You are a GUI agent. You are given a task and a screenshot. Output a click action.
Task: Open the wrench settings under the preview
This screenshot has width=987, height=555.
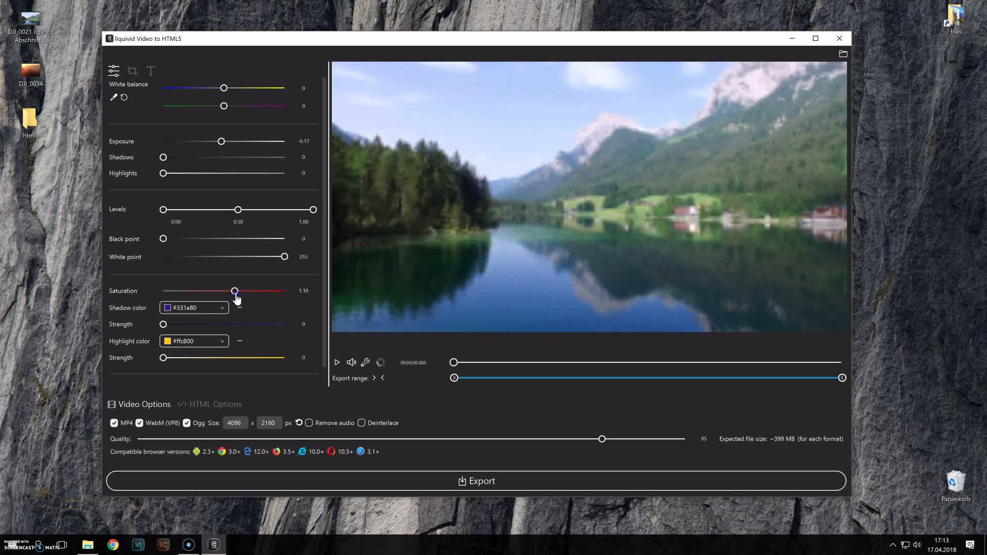(365, 362)
